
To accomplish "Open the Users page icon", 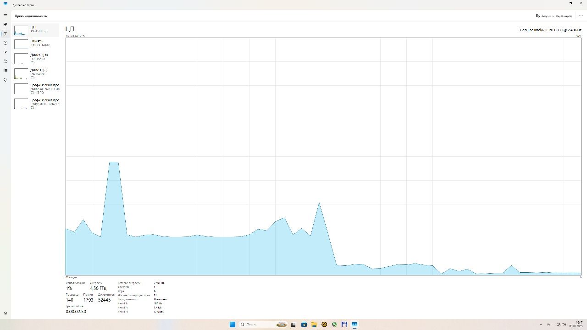I will 5,61.
